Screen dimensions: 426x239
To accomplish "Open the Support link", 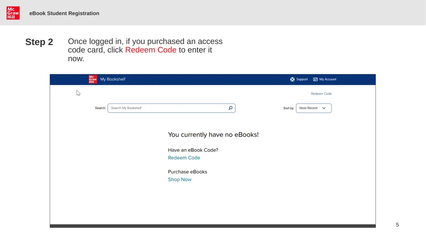I will [302, 79].
